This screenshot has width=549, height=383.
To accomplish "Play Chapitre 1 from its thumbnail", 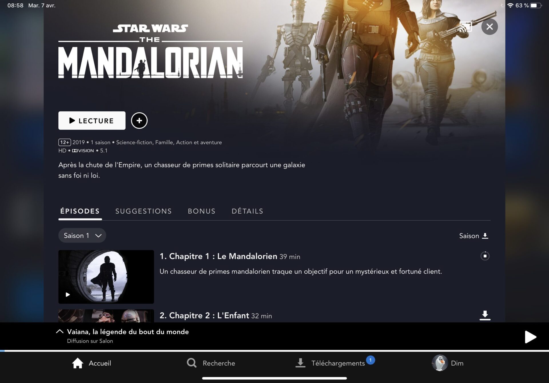I will [106, 277].
